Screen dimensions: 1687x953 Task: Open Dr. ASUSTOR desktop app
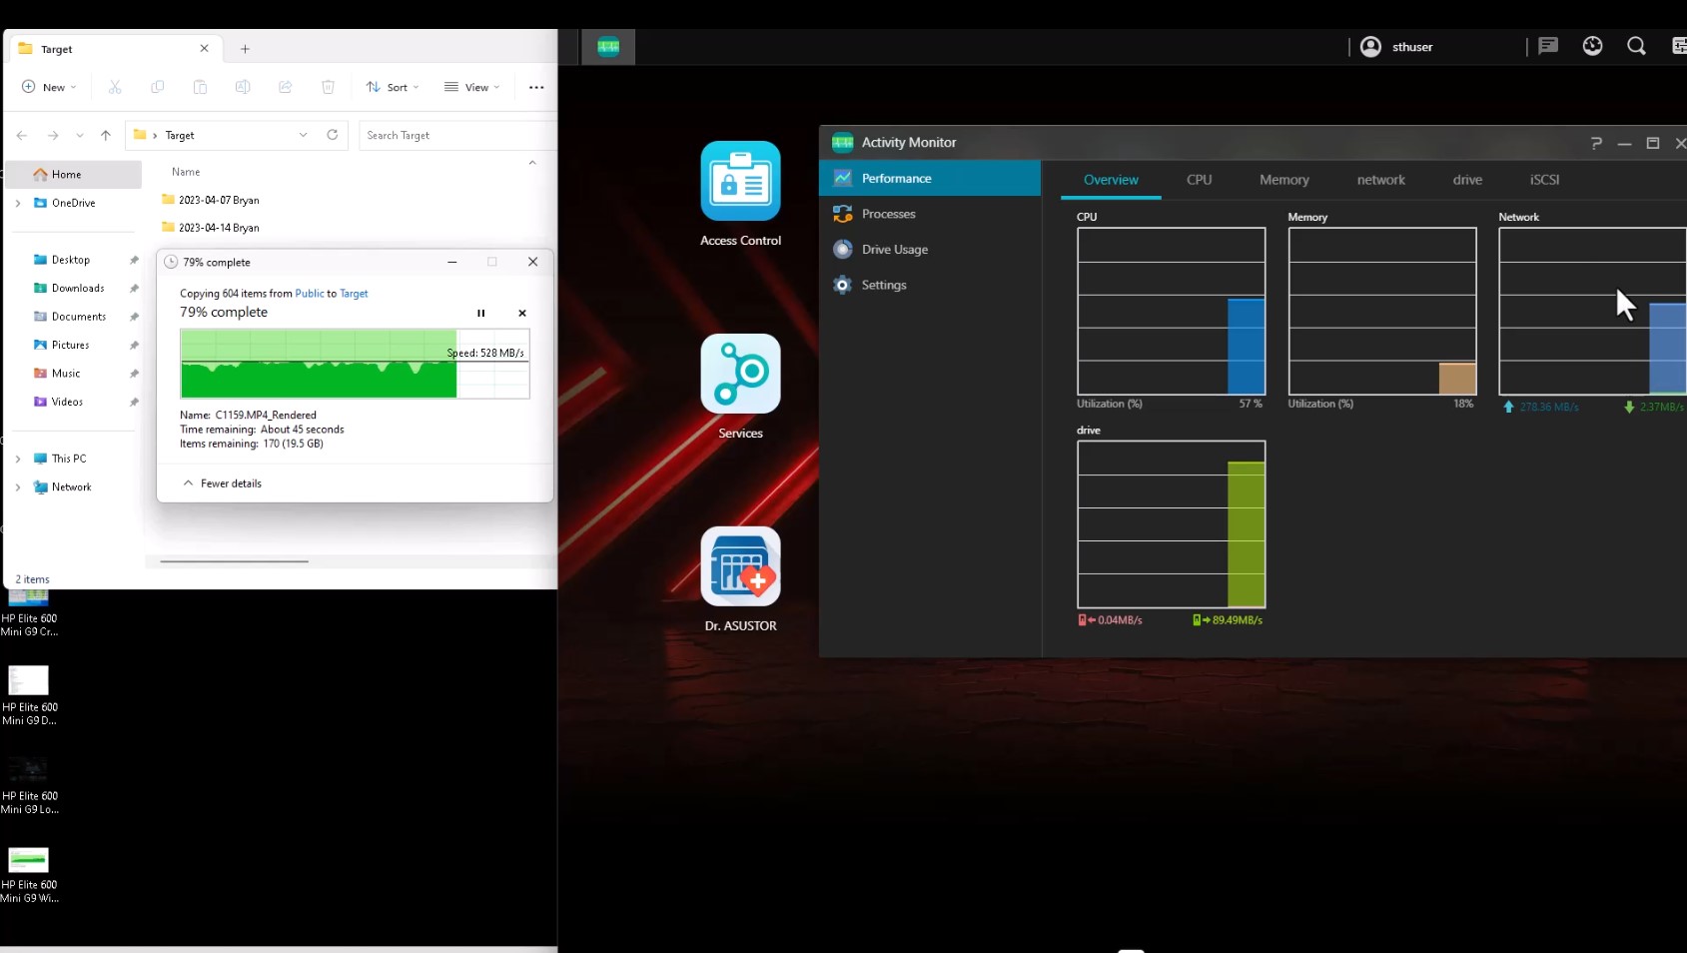(740, 579)
